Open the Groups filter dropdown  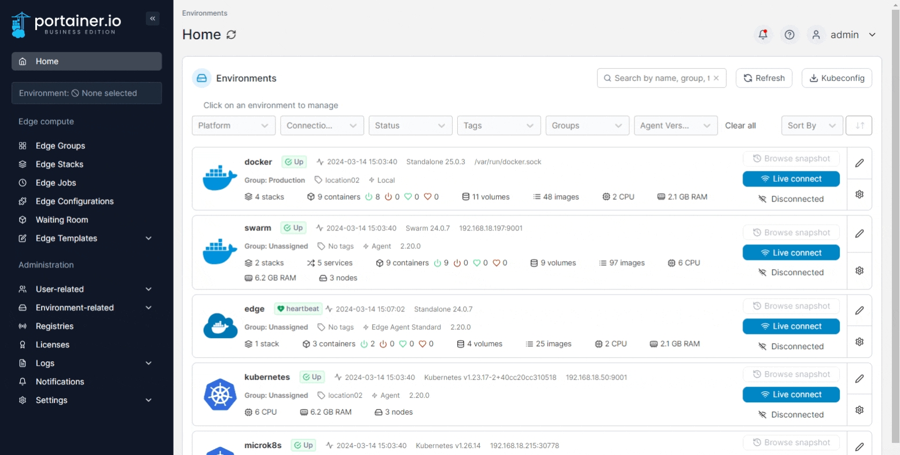point(587,126)
